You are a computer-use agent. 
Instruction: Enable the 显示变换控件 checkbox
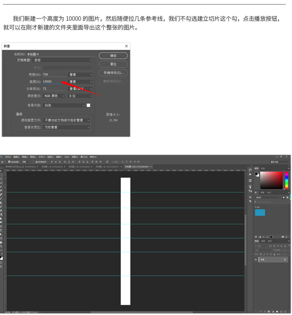click(34, 162)
